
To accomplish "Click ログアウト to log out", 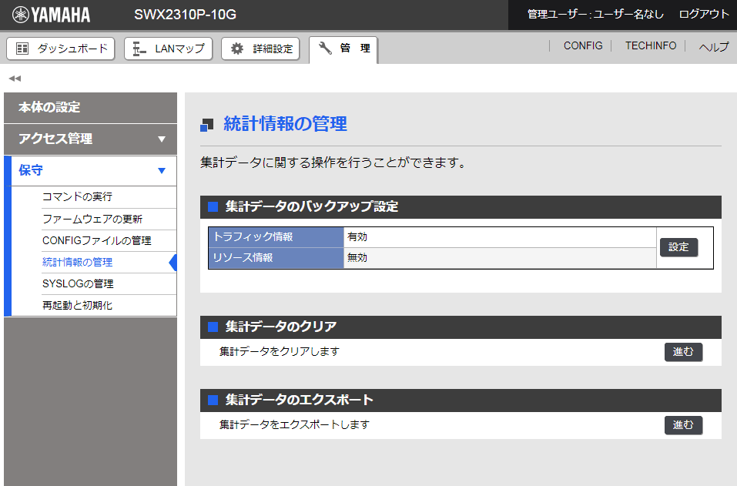I will 704,14.
